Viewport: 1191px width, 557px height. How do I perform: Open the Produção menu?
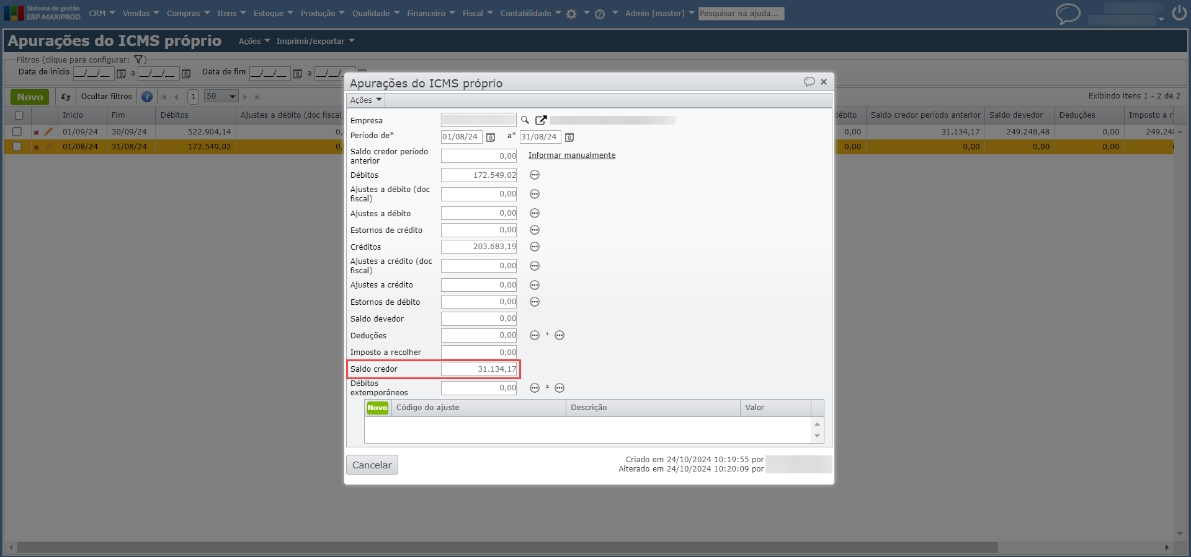[x=322, y=13]
